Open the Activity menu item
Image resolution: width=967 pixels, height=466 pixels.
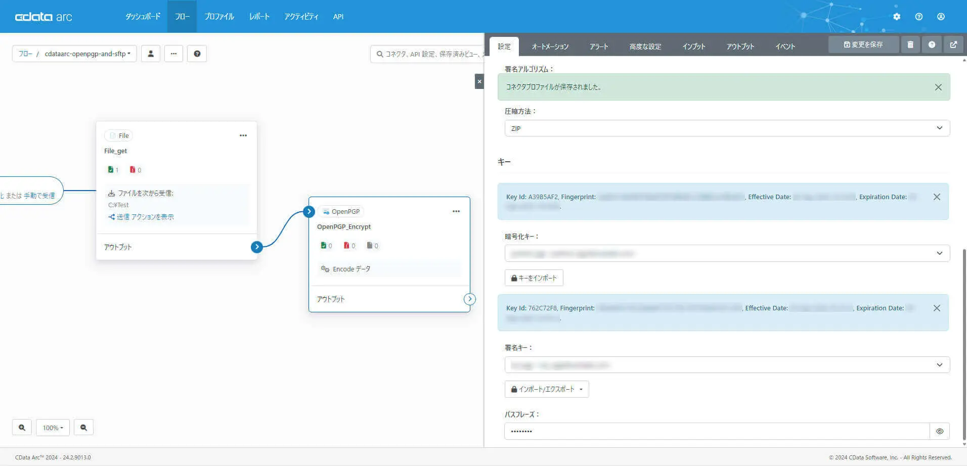(x=301, y=17)
